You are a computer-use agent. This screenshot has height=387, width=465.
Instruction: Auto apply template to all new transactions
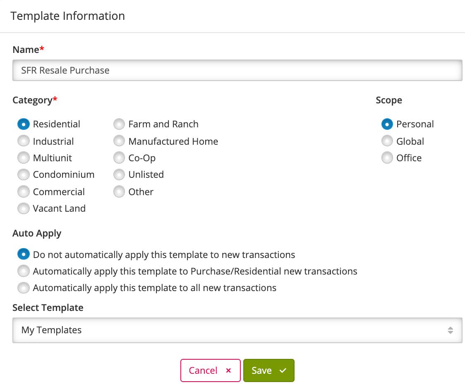[x=24, y=288]
